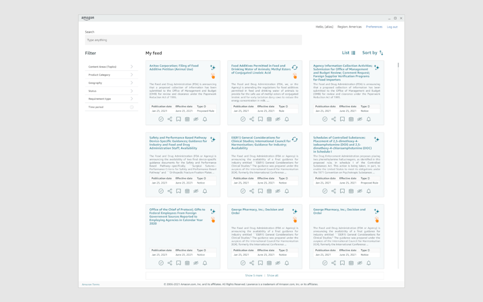Toggle eye-slash visibility on Schedules of Controlled Substances card
The image size is (483, 302).
coord(360,191)
